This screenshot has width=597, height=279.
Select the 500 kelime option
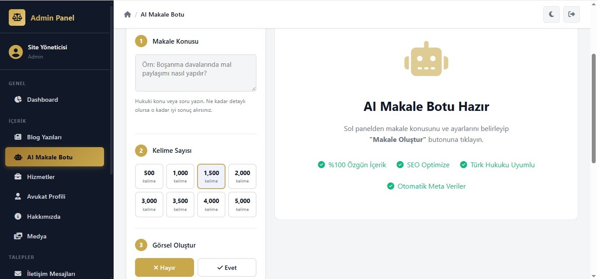point(149,176)
